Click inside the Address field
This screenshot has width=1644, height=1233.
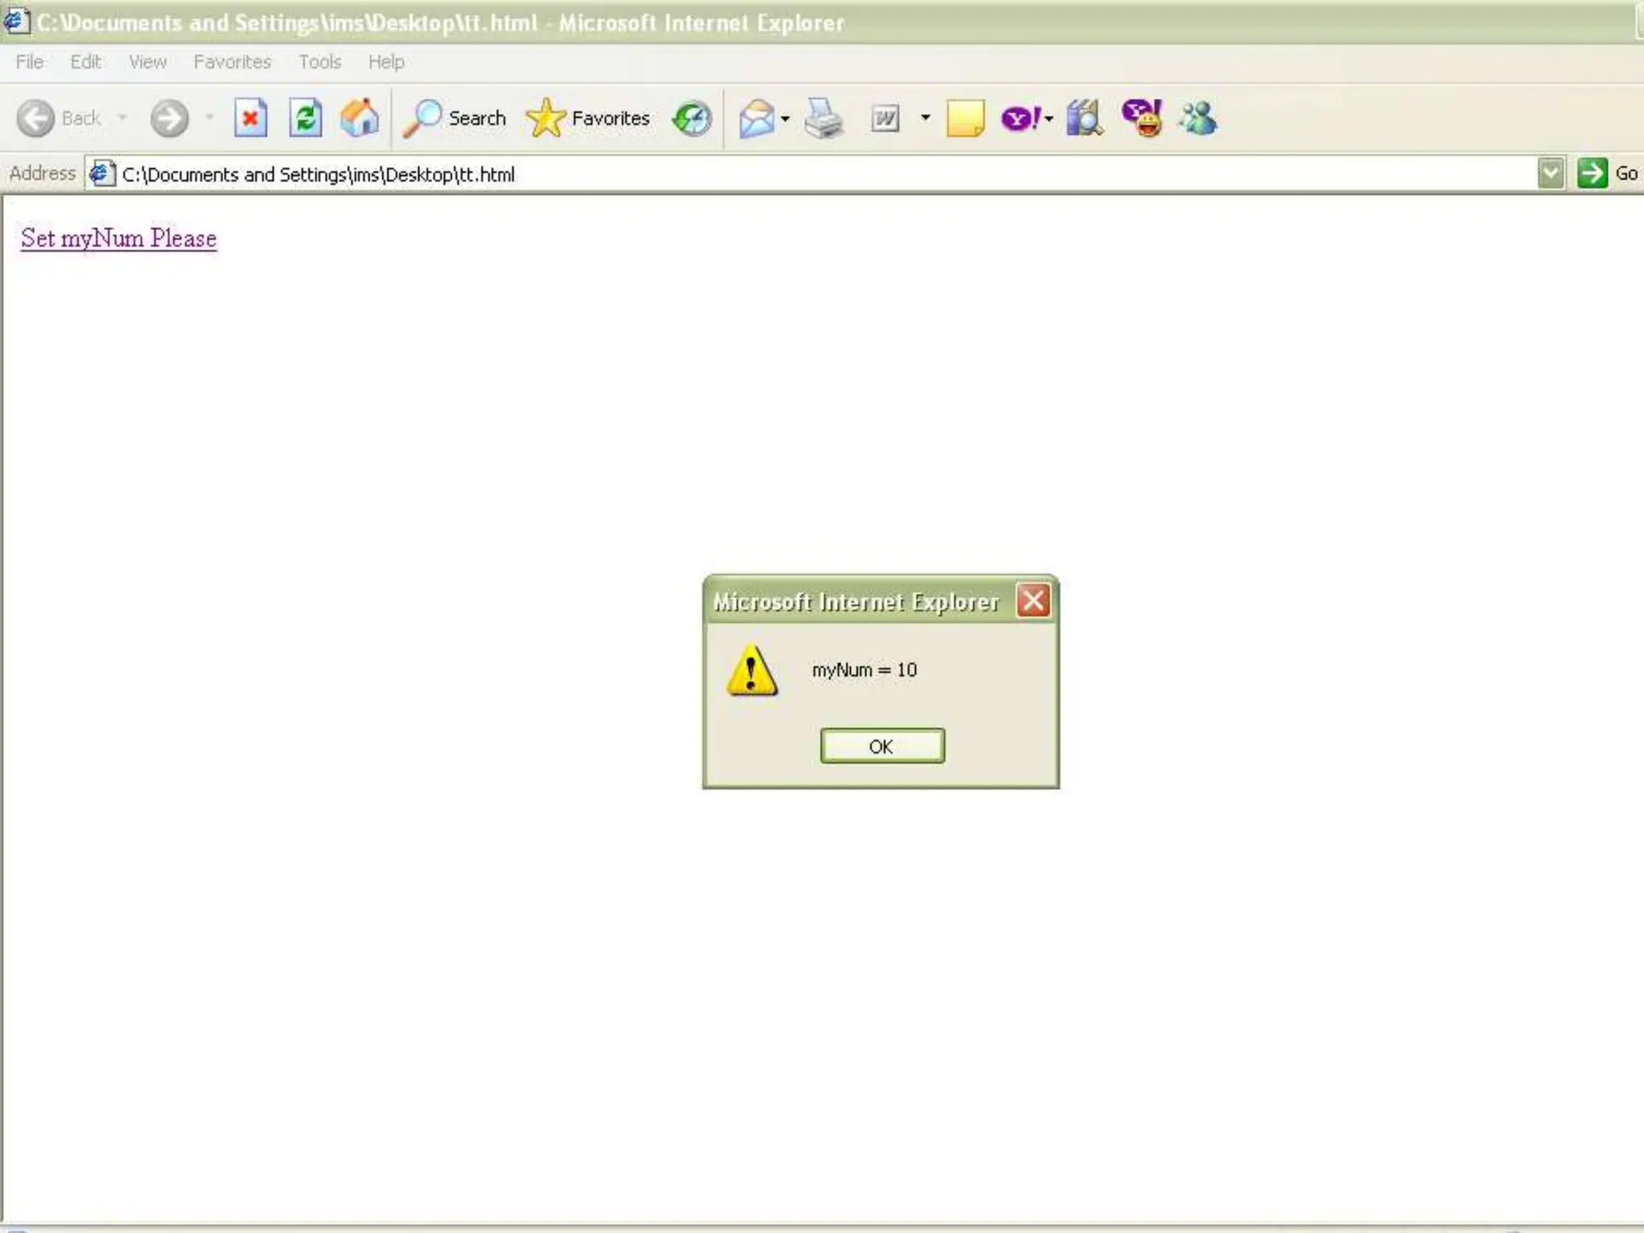coord(803,174)
